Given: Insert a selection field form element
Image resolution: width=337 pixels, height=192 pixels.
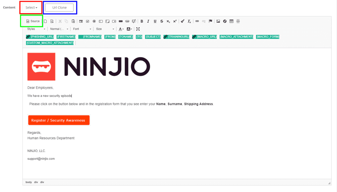Looking at the screenshot, I should pos(114,21).
